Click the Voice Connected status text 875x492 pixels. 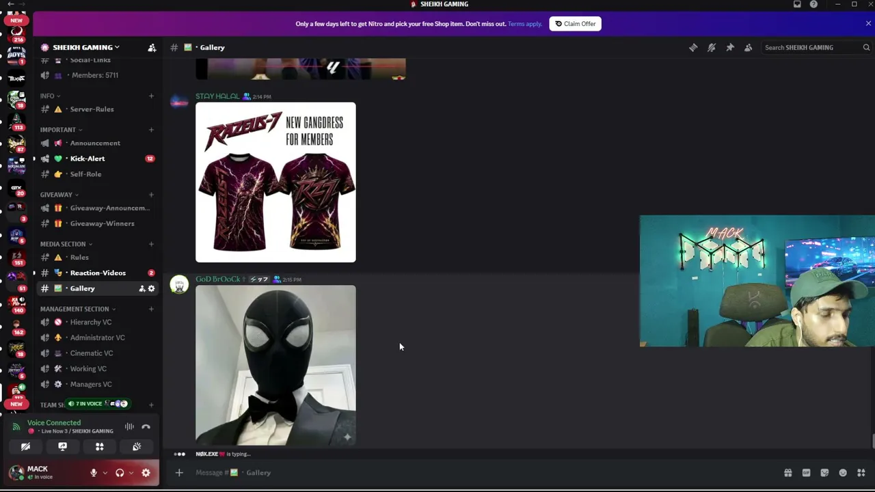pyautogui.click(x=54, y=423)
